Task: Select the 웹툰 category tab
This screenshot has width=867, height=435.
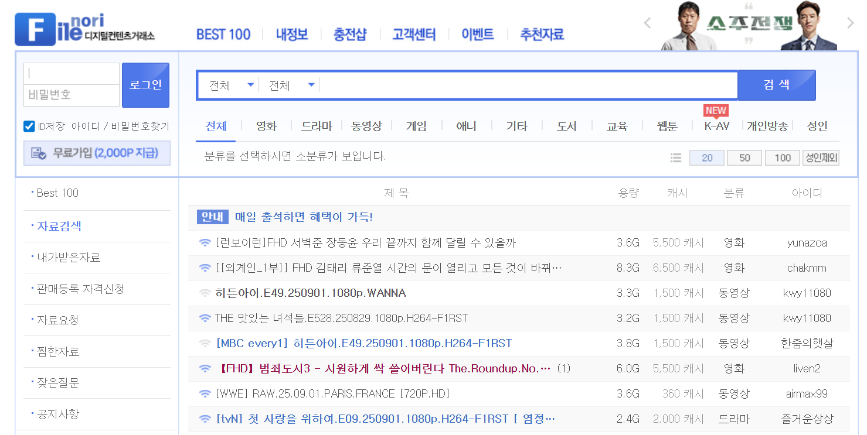Action: point(667,126)
